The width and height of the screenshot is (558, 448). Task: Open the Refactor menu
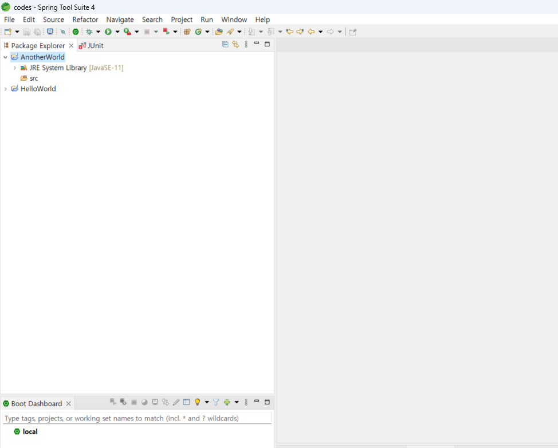coord(85,19)
